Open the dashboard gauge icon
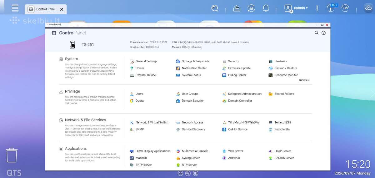 pyautogui.click(x=345, y=8)
